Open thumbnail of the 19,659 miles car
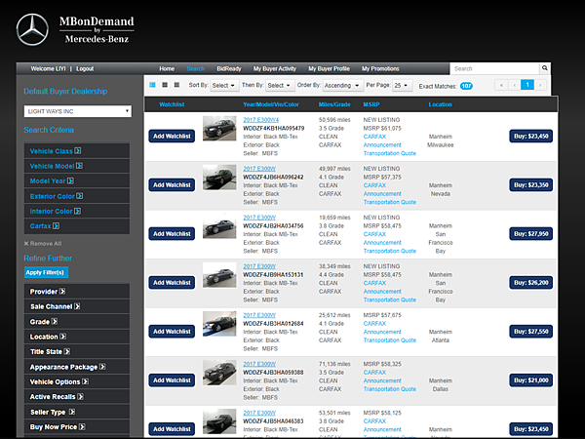The height and width of the screenshot is (439, 585). 219,226
